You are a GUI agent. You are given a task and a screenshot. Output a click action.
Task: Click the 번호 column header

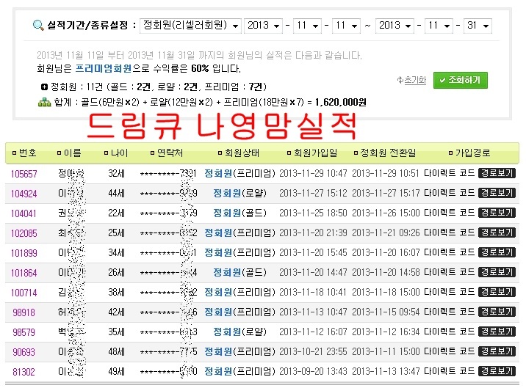pyautogui.click(x=27, y=153)
